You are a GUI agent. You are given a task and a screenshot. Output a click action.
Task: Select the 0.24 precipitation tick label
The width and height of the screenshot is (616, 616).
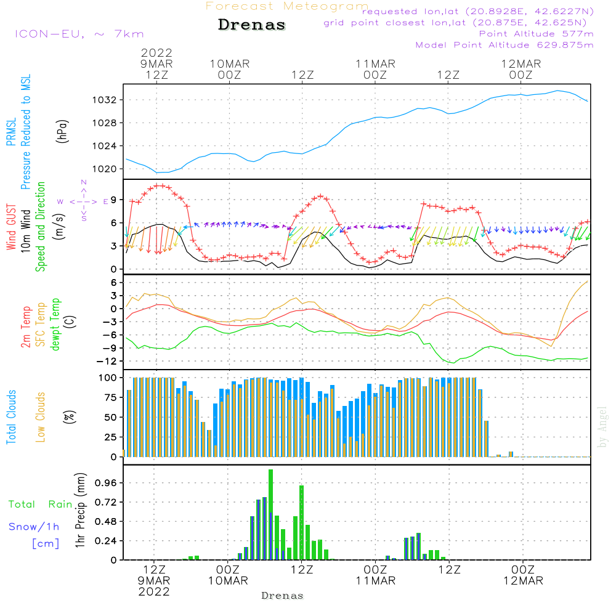[106, 541]
